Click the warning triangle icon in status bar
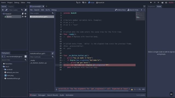The image size is (175, 98). pos(132,90)
